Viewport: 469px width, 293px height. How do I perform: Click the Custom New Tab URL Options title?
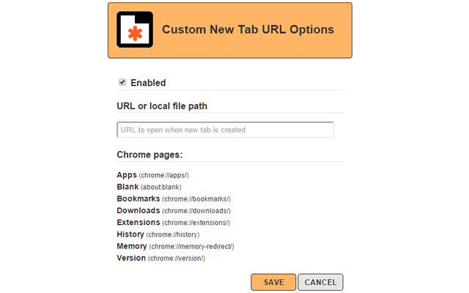248,29
